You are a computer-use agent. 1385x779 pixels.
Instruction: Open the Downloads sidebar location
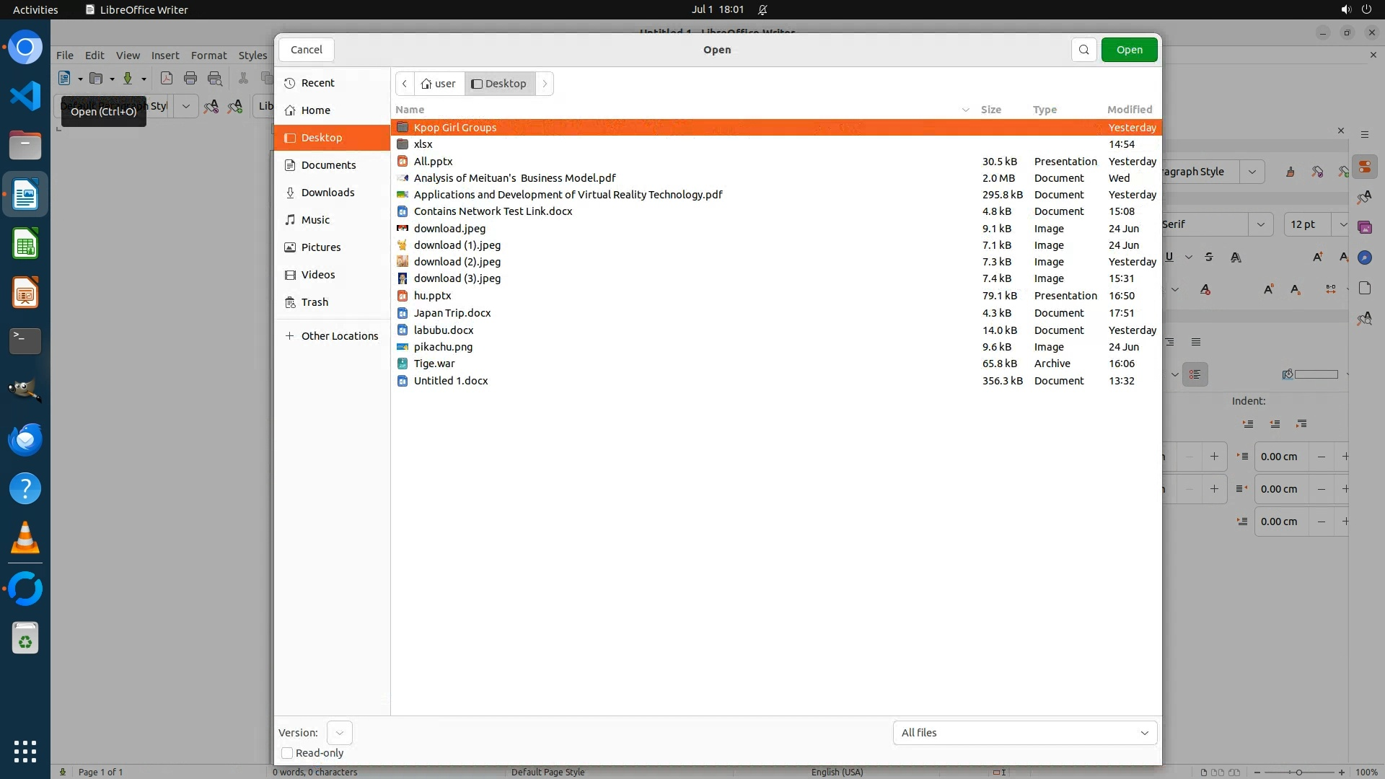[327, 193]
